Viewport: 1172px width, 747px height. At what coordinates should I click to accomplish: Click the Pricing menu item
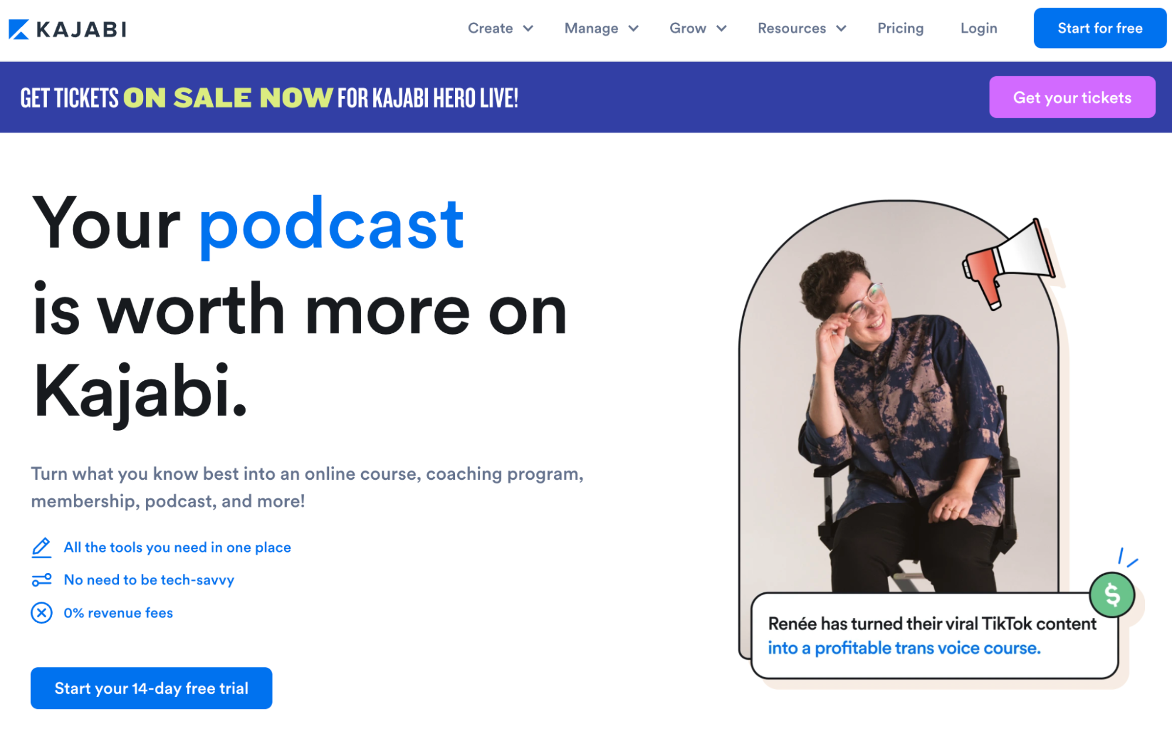click(x=901, y=28)
